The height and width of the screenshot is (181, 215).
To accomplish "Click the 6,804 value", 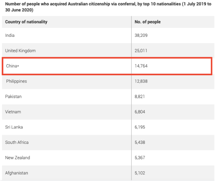I will pos(140,112).
